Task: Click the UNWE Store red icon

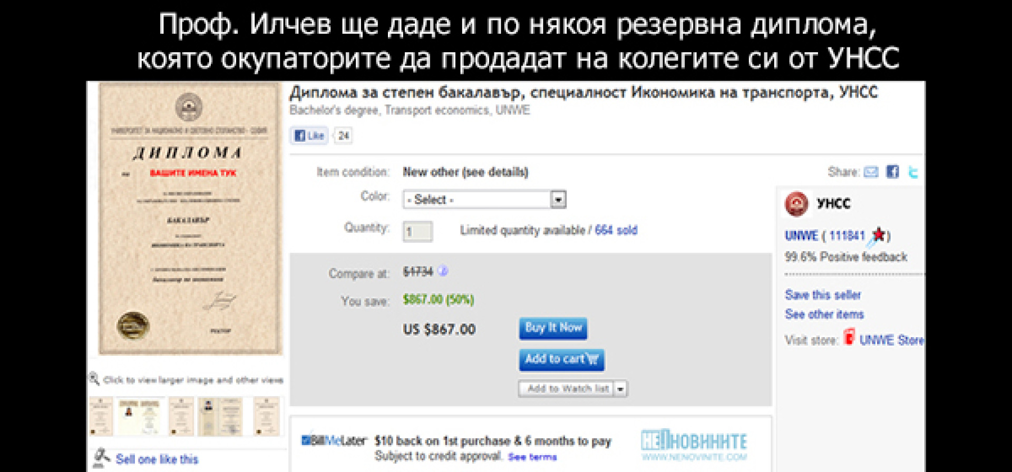Action: click(849, 337)
